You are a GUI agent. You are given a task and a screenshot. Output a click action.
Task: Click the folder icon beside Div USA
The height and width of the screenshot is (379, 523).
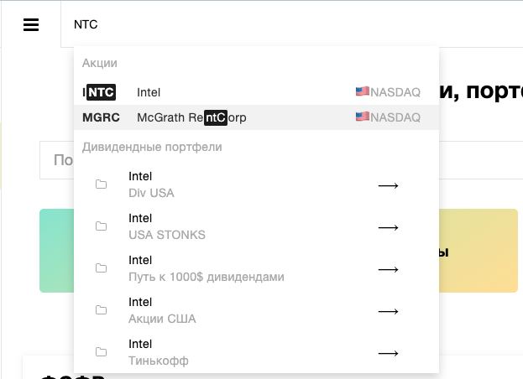pyautogui.click(x=101, y=184)
